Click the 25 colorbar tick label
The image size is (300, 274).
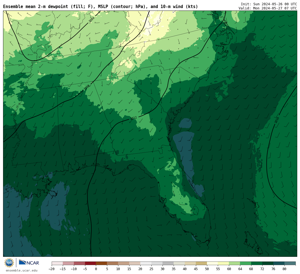coord(151,269)
